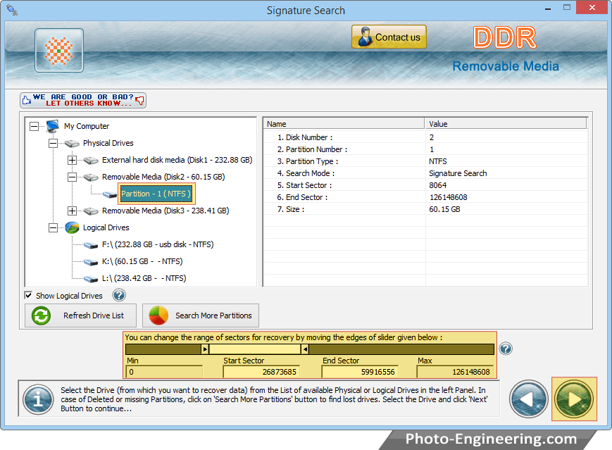Click the Partition - 1 drive icon
Screen dimensions: 612x450
110,194
